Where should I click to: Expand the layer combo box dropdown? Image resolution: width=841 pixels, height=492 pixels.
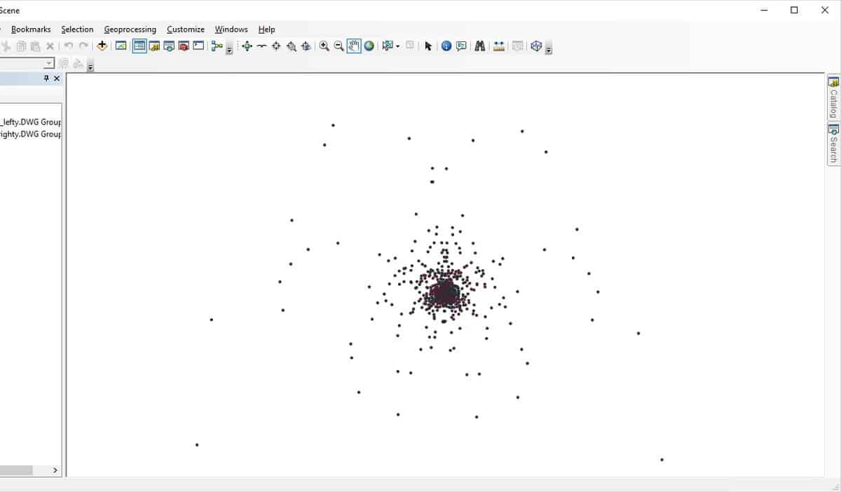[48, 64]
